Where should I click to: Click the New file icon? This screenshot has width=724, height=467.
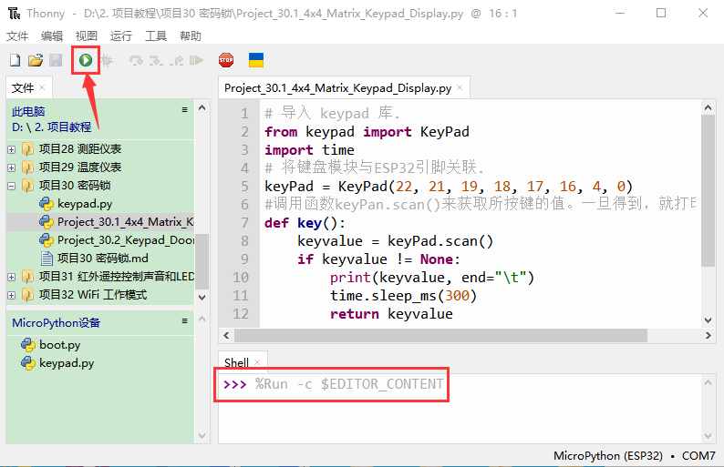click(x=15, y=60)
